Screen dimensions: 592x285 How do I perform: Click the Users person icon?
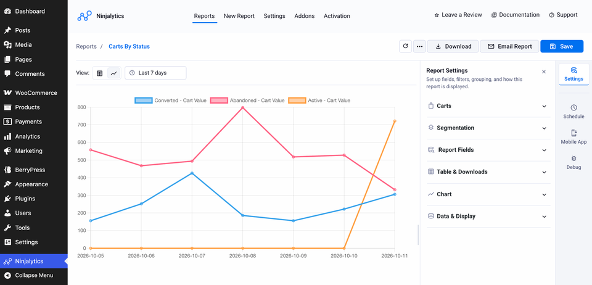(7, 213)
